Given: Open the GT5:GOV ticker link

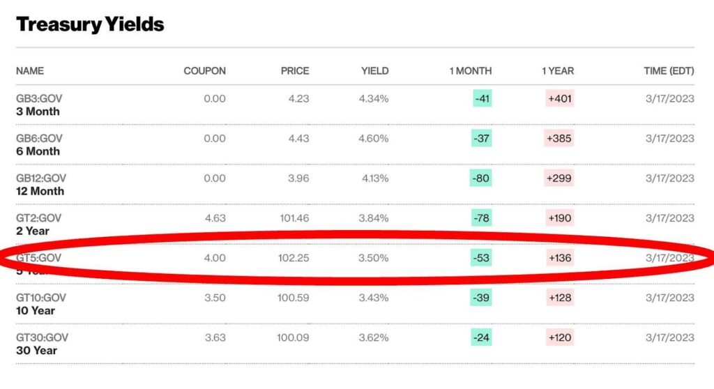Looking at the screenshot, I should (39, 258).
